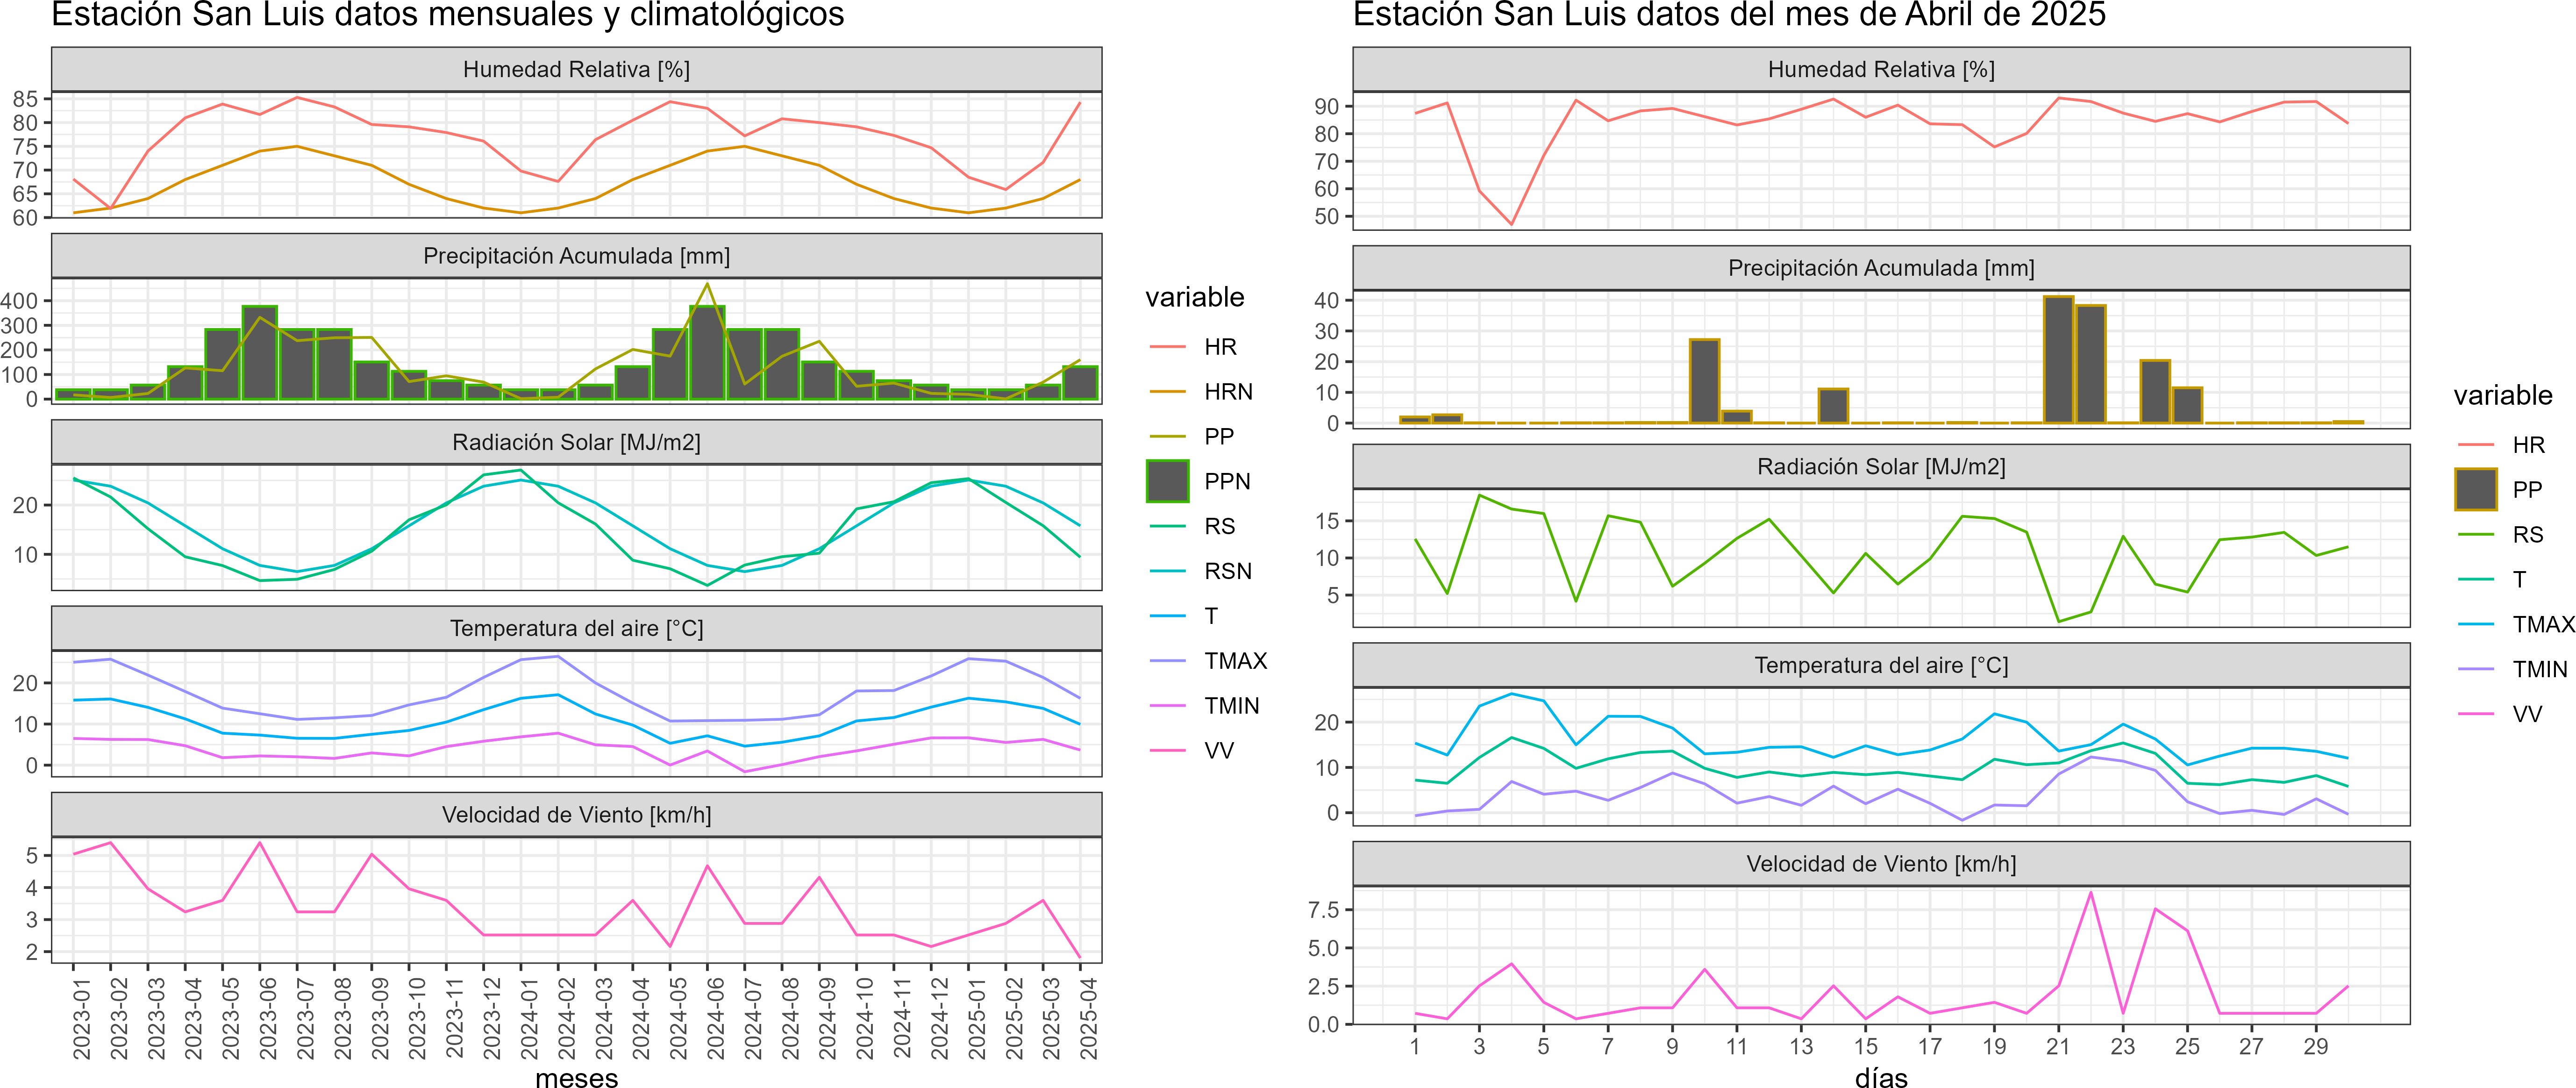Screen dimensions: 2576x1088
Task: Click title 'Estación San Luis datos del mes de Abril de 2025'
Action: click(x=1729, y=15)
